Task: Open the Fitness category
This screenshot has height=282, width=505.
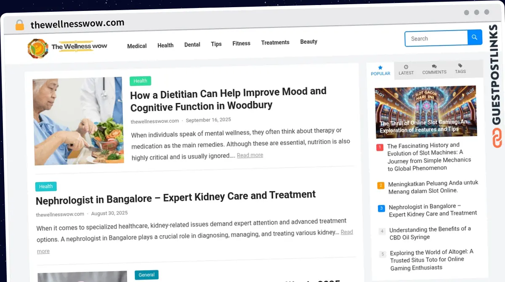Action: click(x=241, y=43)
